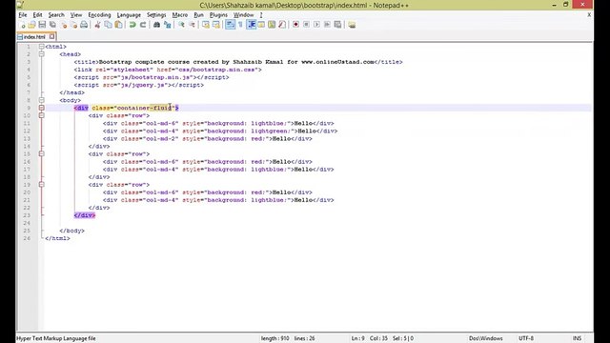Click the 'Ln : 9' status bar entry
610x343 pixels.
(x=358, y=338)
